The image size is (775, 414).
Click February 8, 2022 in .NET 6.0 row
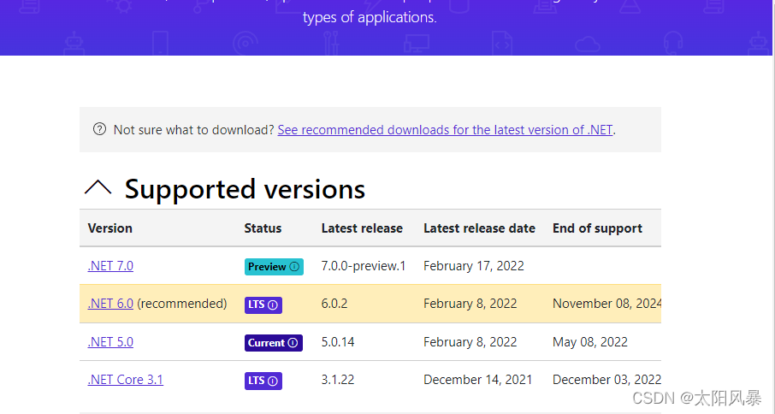point(470,304)
